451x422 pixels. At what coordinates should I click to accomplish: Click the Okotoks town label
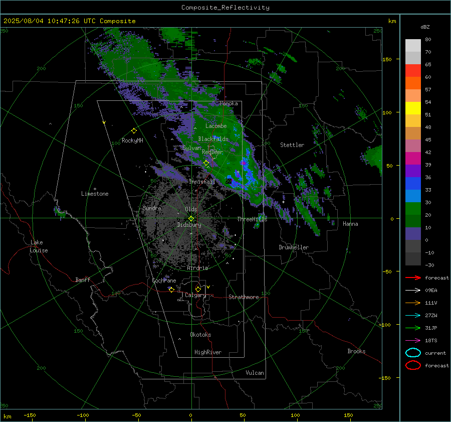coord(200,335)
